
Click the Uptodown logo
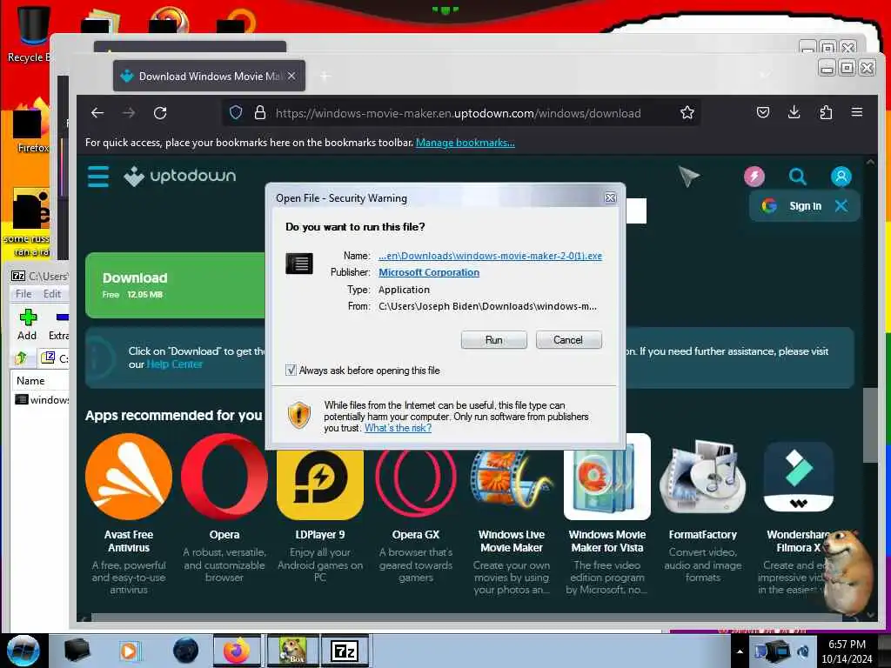pyautogui.click(x=179, y=176)
